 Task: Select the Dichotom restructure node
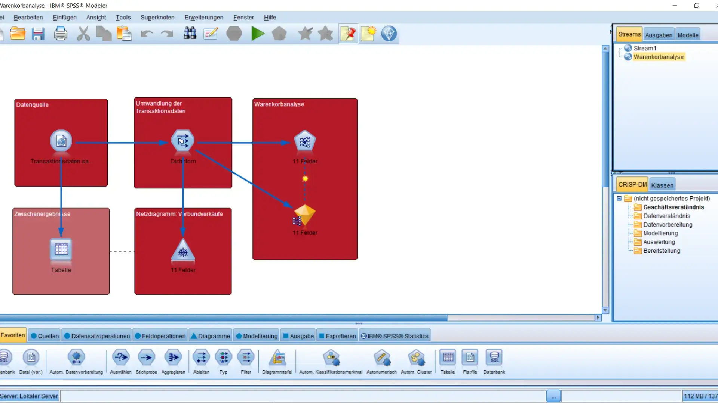pyautogui.click(x=183, y=141)
